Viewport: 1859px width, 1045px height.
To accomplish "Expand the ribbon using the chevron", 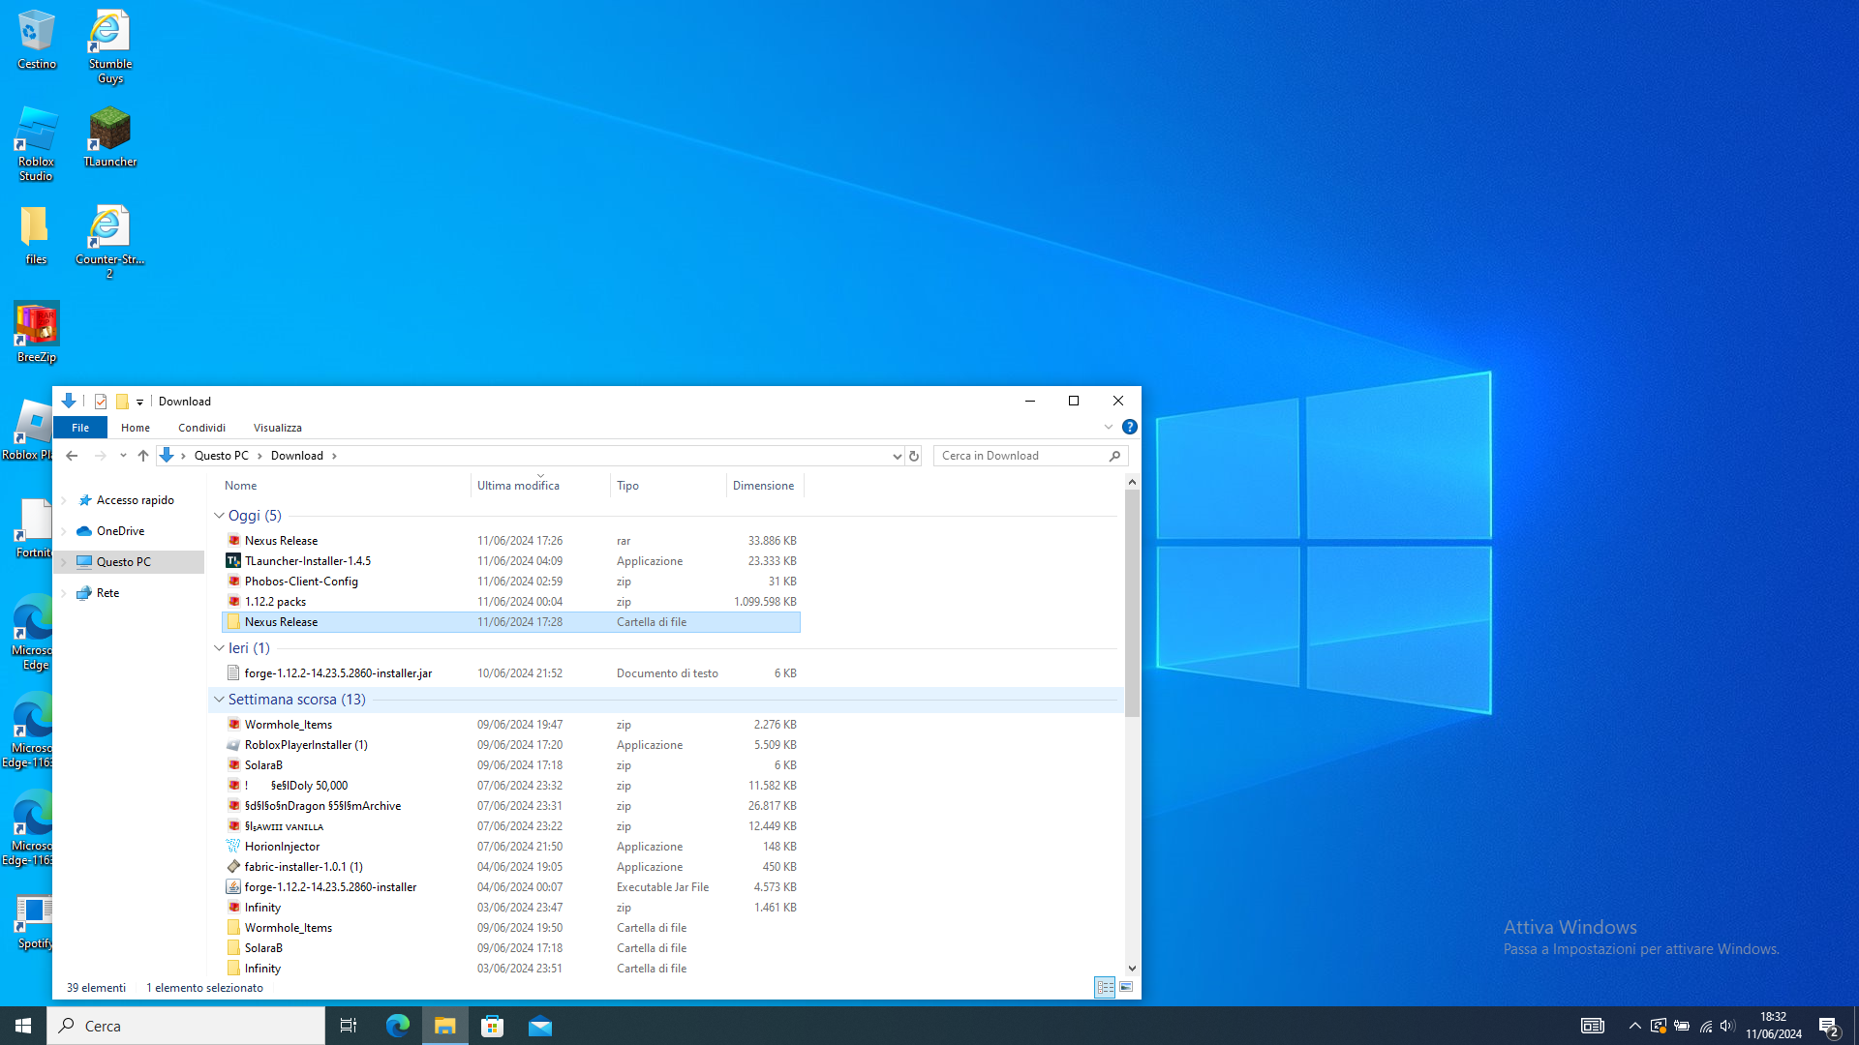I will 1109,427.
